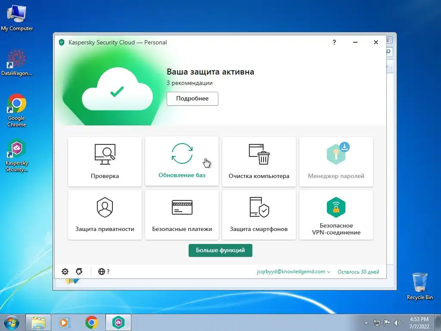
Task: Open Менеджер паролей password manager tile
Action: 336,162
